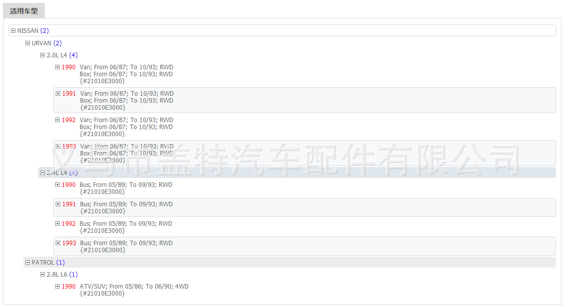The height and width of the screenshot is (307, 568).
Task: Expand the 1991 Van row under 2.0L L4
Action: tap(58, 94)
